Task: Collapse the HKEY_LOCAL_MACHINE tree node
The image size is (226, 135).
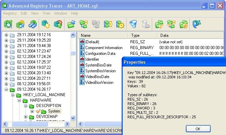Action: (13, 95)
